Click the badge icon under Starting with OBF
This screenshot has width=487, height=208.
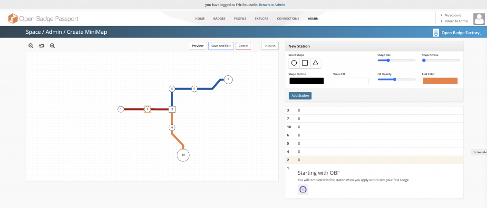click(303, 189)
